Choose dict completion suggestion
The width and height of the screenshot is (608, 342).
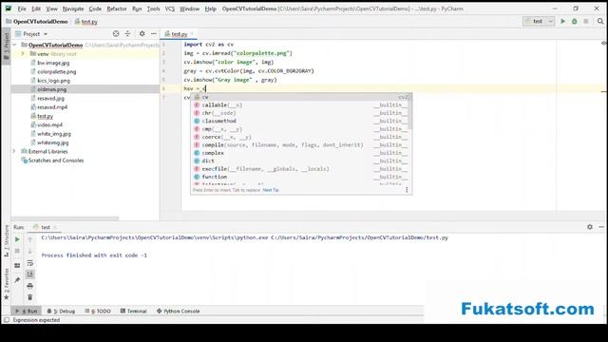click(301, 161)
